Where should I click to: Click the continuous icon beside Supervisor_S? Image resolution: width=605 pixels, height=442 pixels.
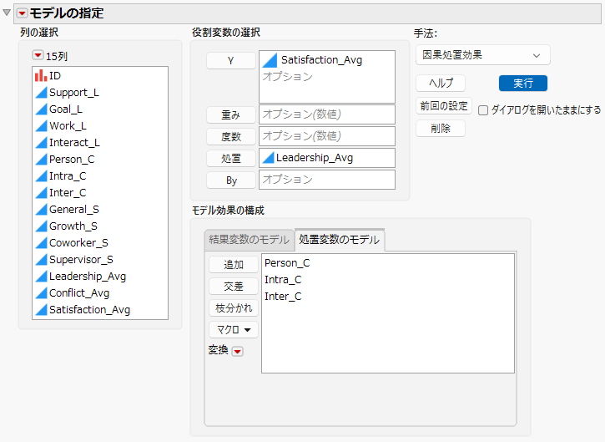[x=41, y=260]
